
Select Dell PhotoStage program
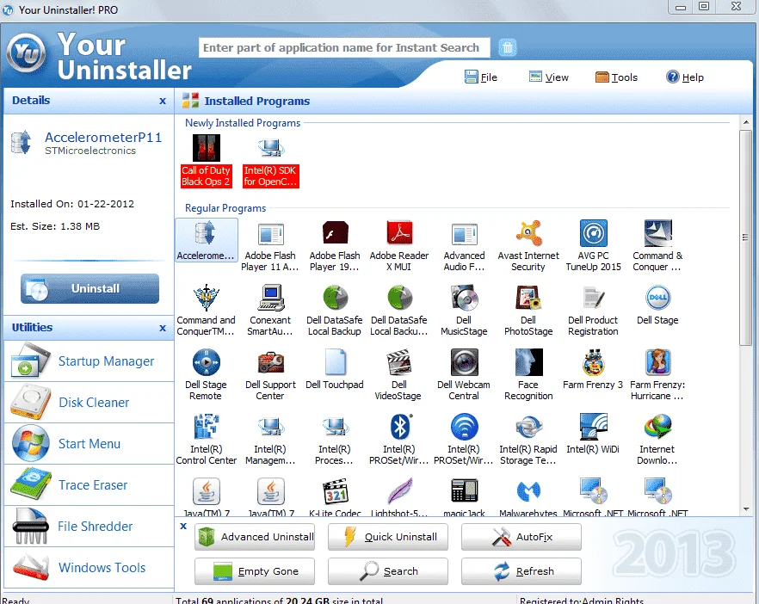[x=528, y=311]
